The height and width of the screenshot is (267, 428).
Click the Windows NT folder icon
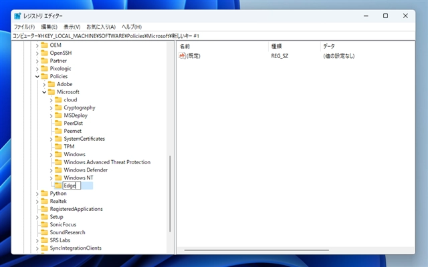[x=58, y=178]
